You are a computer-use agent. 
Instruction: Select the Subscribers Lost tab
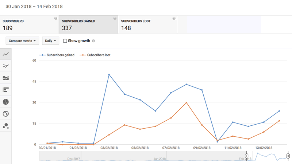click(147, 25)
